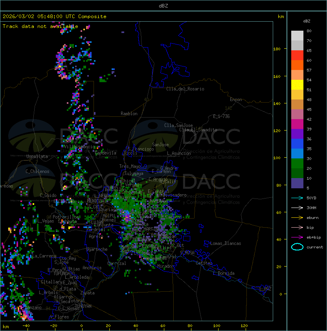Click the 'Ugarteche' map label
The width and height of the screenshot is (327, 331).
[97, 249]
